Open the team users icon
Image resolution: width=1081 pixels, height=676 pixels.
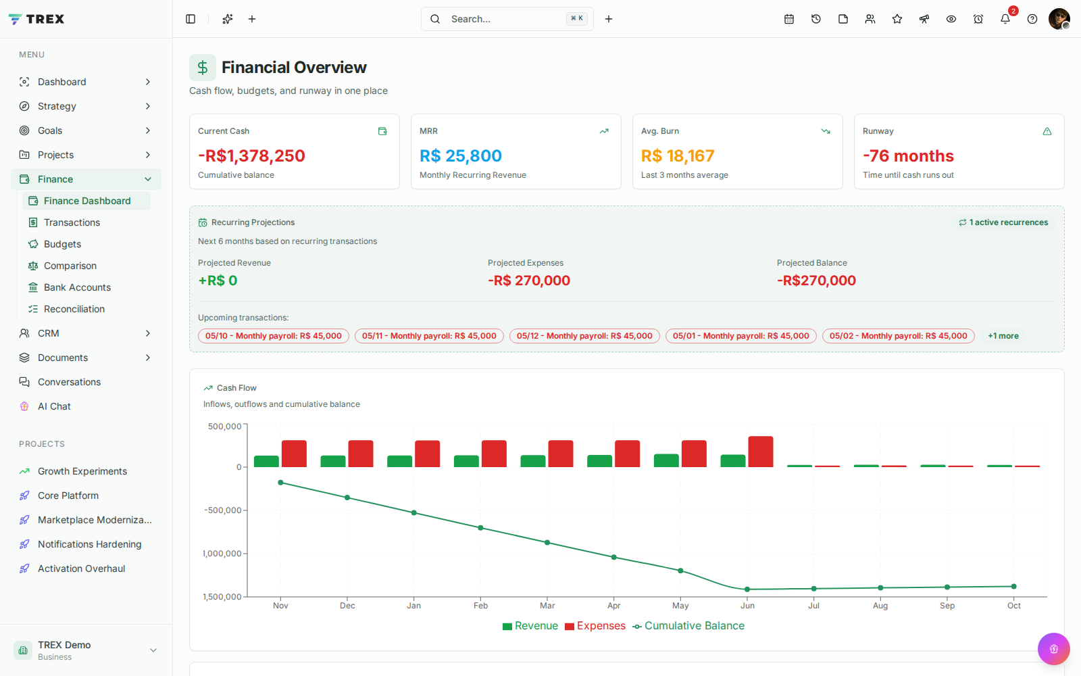[870, 19]
